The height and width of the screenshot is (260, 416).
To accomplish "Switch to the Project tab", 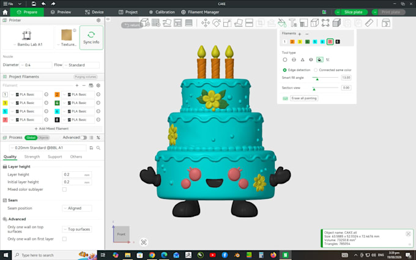I will (128, 12).
